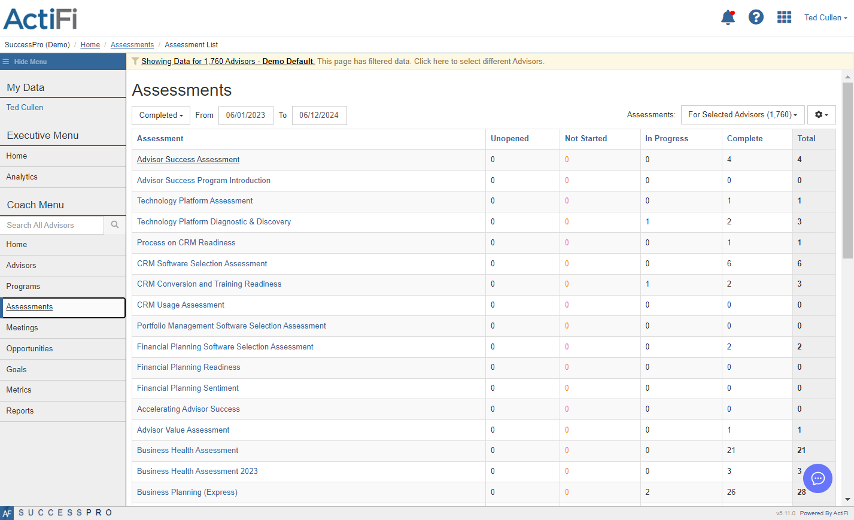
Task: Click the From date field 06/01/2023
Action: (x=246, y=115)
